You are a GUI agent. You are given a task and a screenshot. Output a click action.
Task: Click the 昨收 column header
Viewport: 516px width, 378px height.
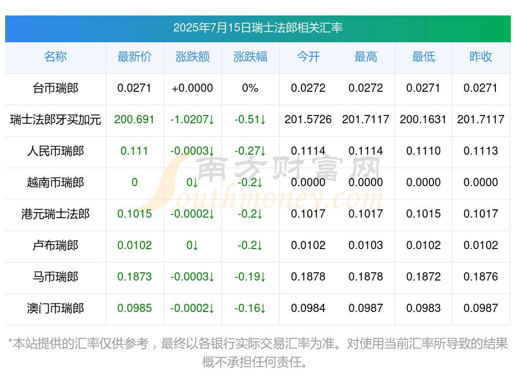pyautogui.click(x=480, y=57)
